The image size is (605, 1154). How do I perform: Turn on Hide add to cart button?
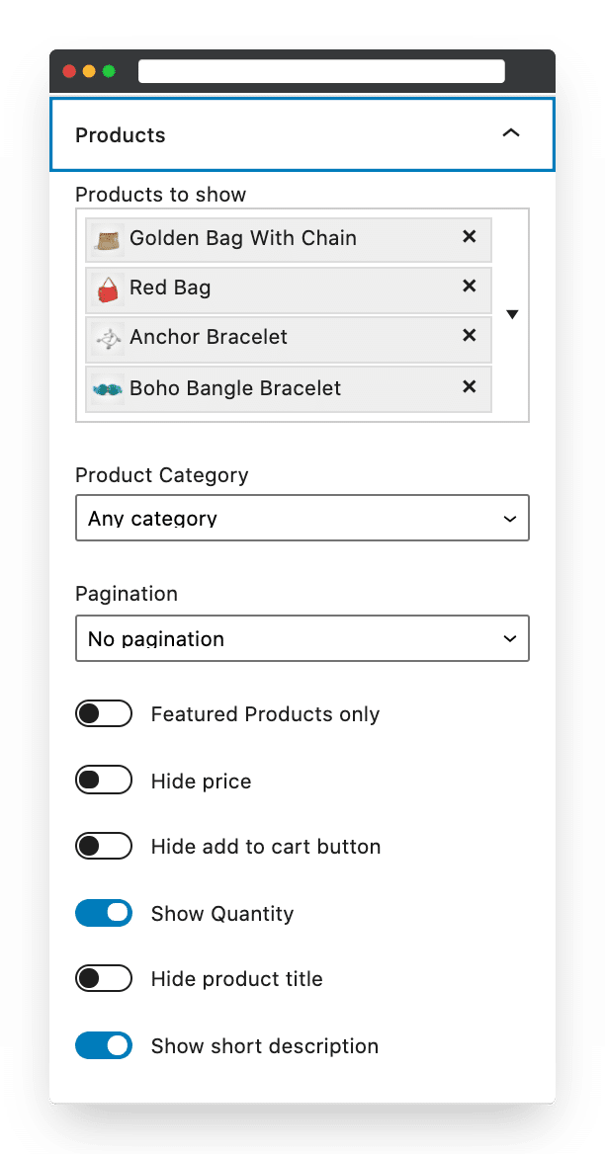click(104, 847)
